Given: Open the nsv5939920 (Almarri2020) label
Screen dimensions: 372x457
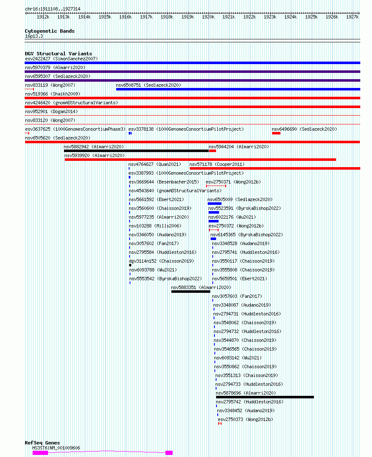Looking at the screenshot, I should tap(94, 155).
